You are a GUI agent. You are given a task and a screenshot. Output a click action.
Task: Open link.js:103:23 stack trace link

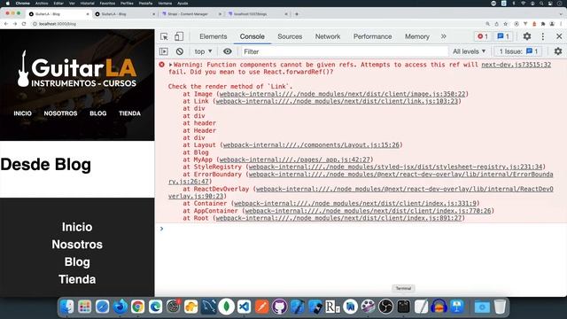(x=337, y=101)
